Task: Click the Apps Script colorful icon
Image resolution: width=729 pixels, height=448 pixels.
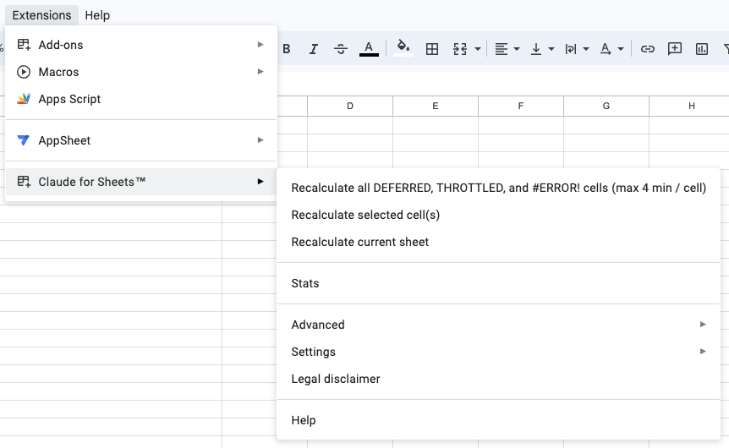Action: tap(24, 99)
